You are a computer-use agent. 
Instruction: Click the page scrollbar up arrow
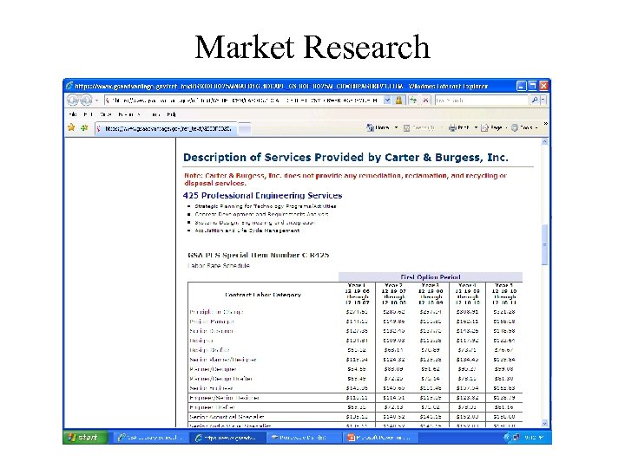pos(545,142)
